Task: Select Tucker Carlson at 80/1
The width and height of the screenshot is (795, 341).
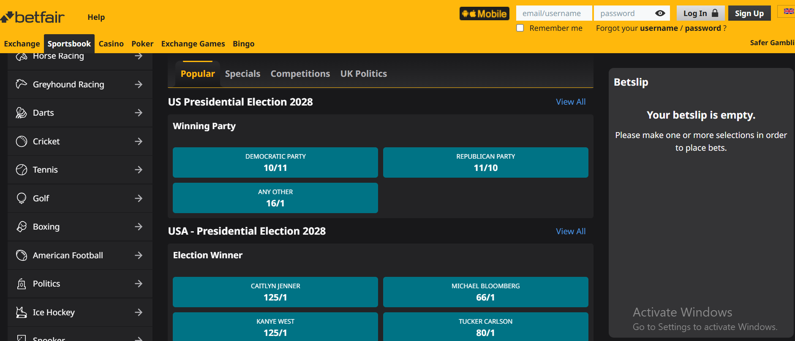Action: [x=486, y=327]
